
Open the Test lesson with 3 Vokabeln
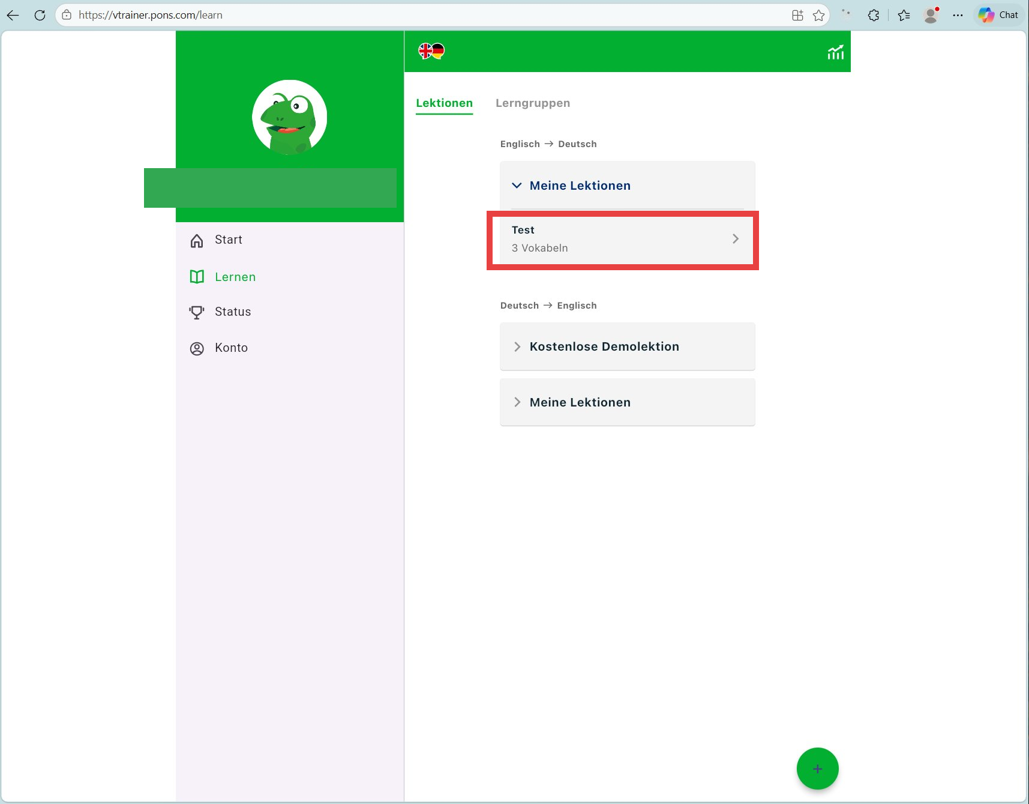(x=623, y=240)
